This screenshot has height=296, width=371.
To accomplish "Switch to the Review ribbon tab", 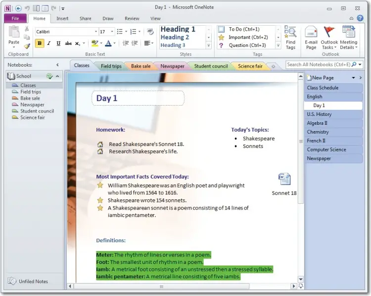I will click(132, 18).
